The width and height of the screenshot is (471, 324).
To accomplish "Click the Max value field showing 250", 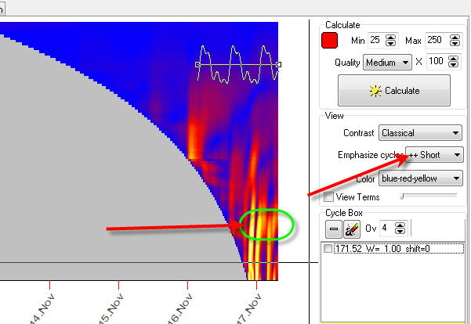I will point(437,39).
